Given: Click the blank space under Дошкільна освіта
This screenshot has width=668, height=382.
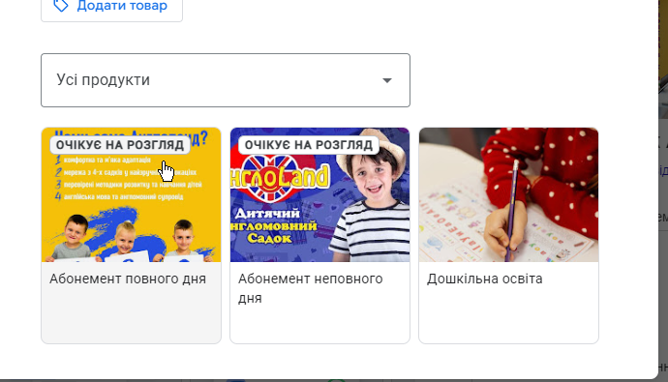Looking at the screenshot, I should coord(508,315).
